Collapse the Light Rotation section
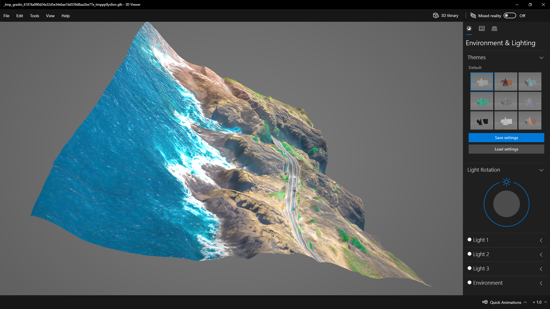The width and height of the screenshot is (550, 309). pyautogui.click(x=541, y=170)
